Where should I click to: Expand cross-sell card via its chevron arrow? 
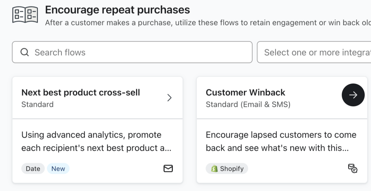[169, 98]
